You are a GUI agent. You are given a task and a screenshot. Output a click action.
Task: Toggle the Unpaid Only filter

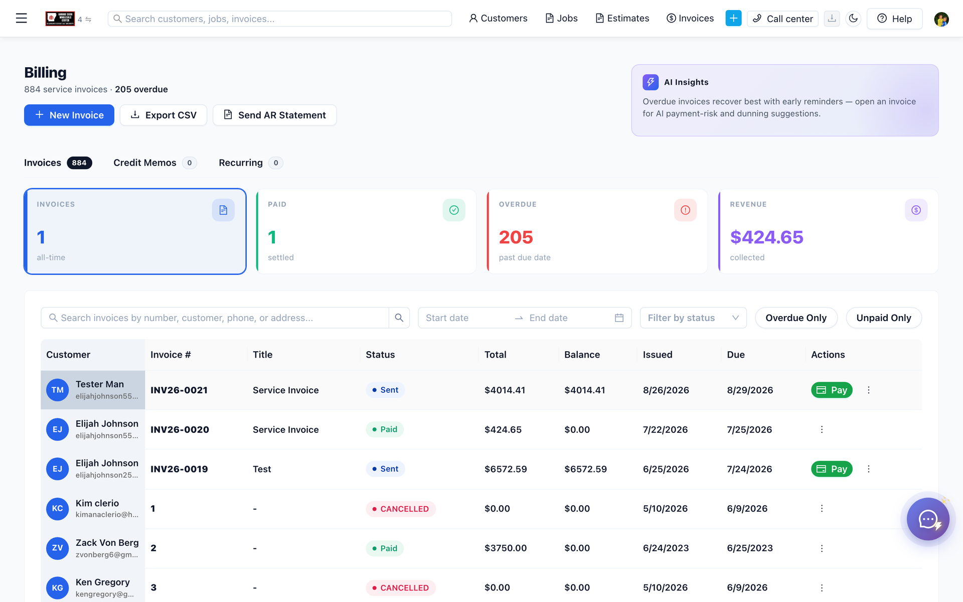pos(884,318)
